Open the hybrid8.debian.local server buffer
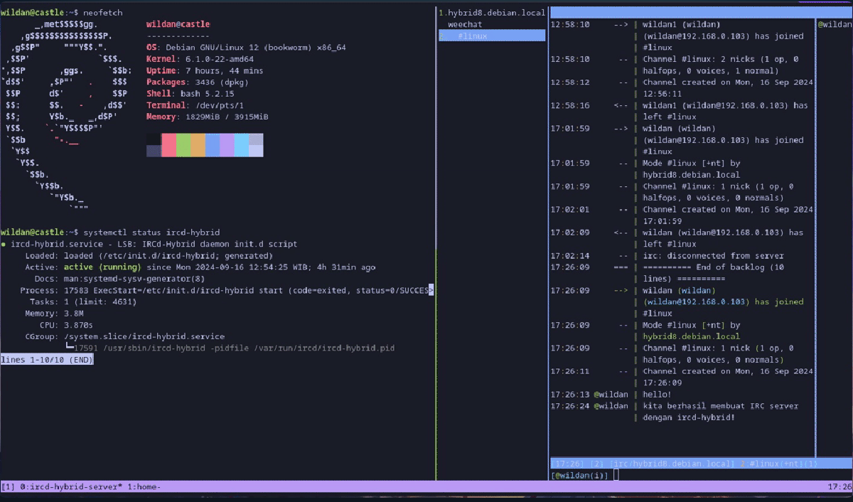 [x=492, y=13]
